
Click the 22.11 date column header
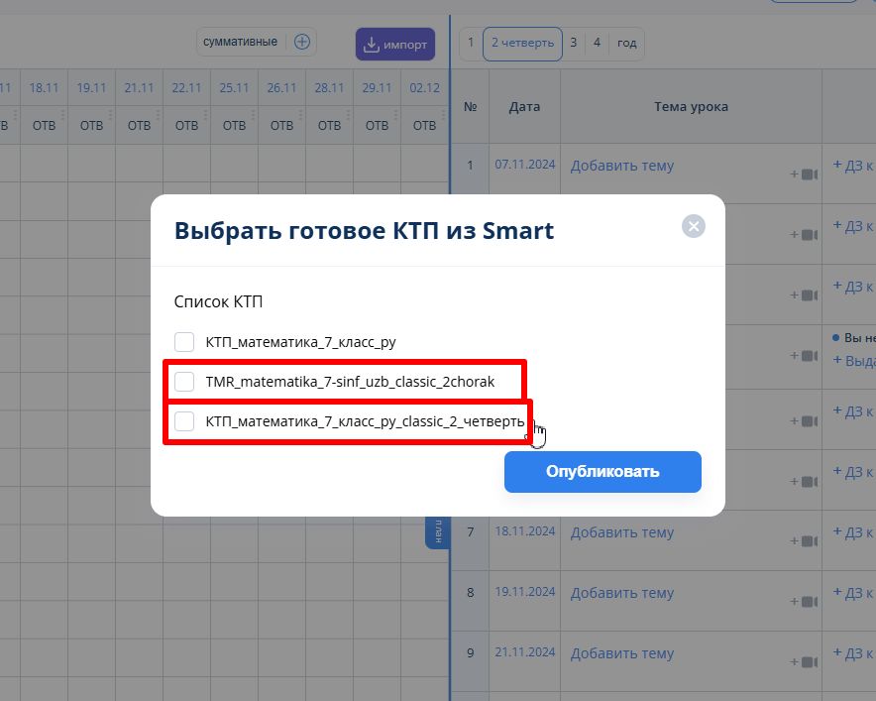(186, 88)
